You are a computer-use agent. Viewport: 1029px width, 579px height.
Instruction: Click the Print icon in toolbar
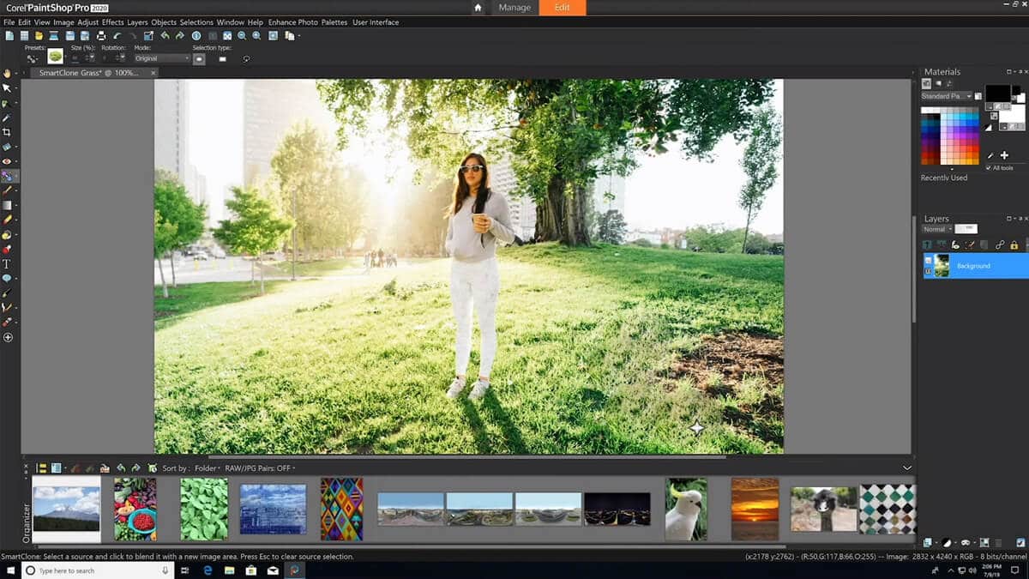(x=101, y=36)
